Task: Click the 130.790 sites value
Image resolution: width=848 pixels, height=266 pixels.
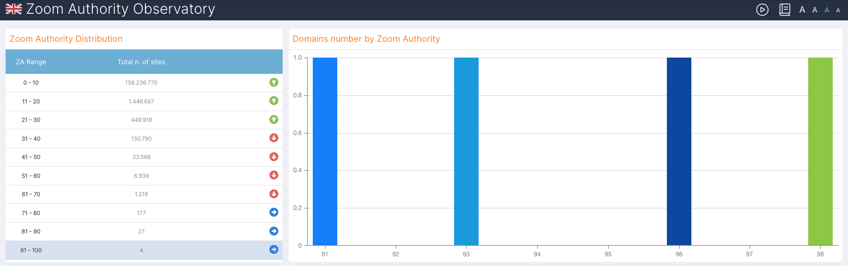Action: click(x=141, y=139)
